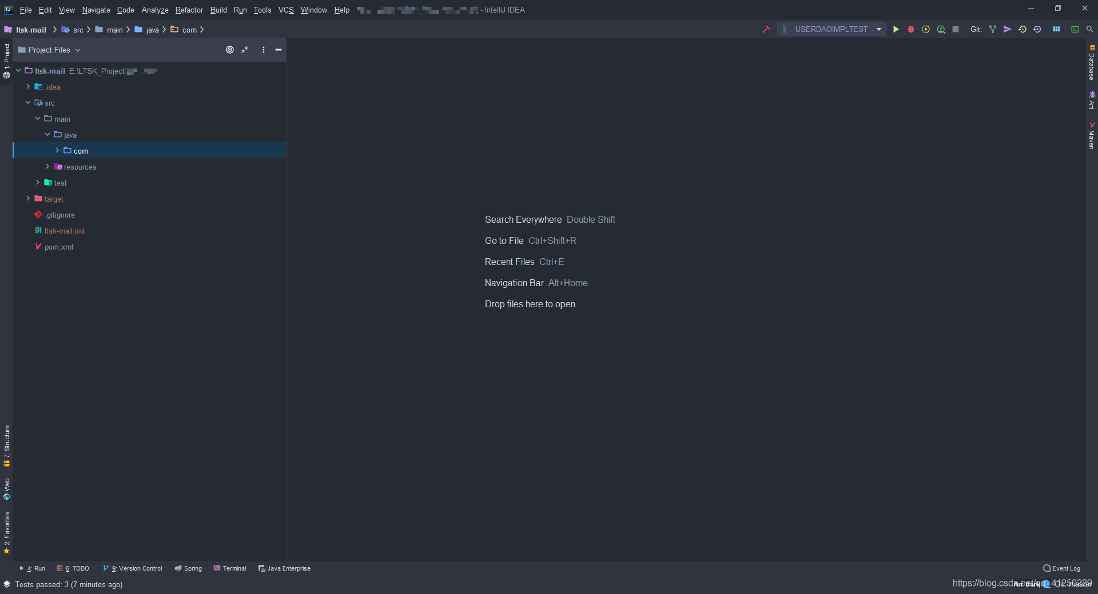1098x594 pixels.
Task: Collapse the src folder arrow
Action: pyautogui.click(x=28, y=102)
